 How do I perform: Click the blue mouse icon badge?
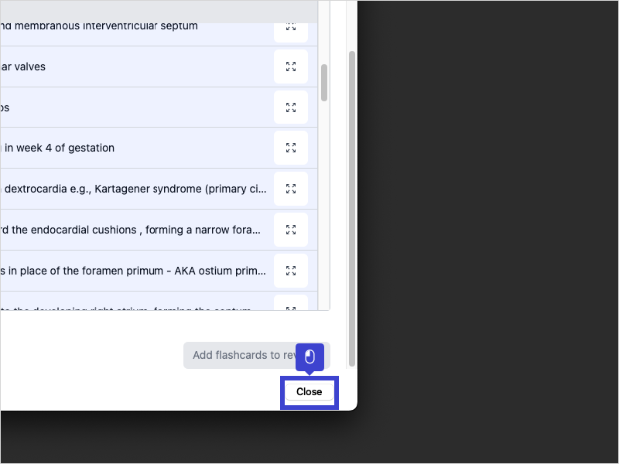(x=309, y=357)
